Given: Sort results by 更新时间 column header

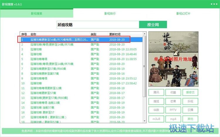Looking at the screenshot, I should click(x=115, y=34).
